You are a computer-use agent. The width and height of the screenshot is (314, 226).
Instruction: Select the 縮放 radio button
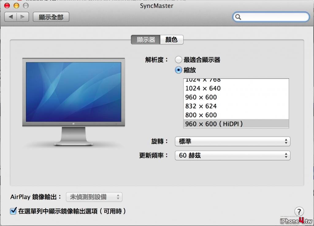pyautogui.click(x=178, y=70)
